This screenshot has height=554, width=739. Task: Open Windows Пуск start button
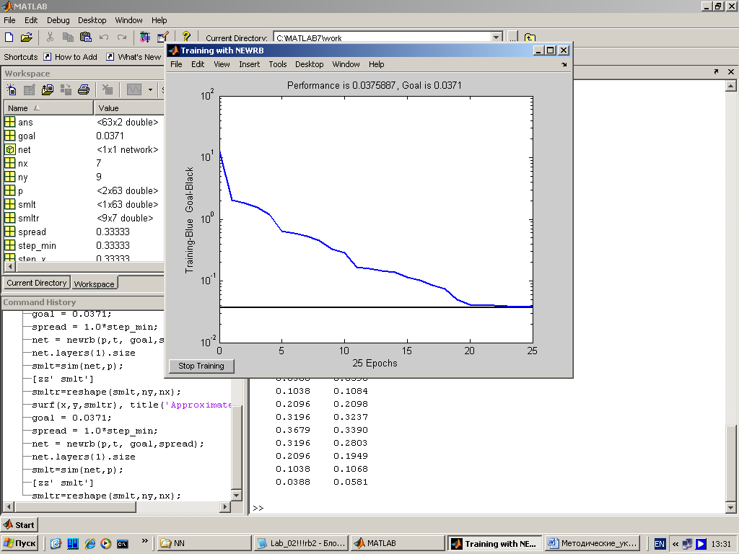click(20, 543)
